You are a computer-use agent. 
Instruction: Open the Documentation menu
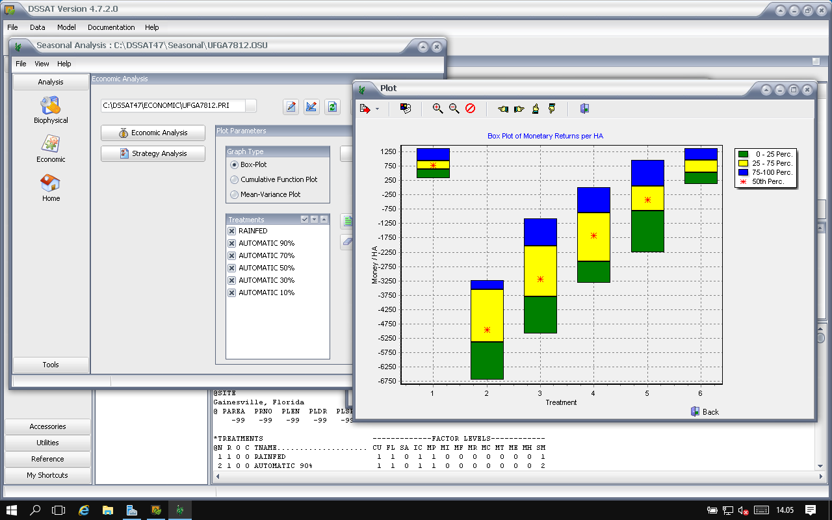(111, 27)
